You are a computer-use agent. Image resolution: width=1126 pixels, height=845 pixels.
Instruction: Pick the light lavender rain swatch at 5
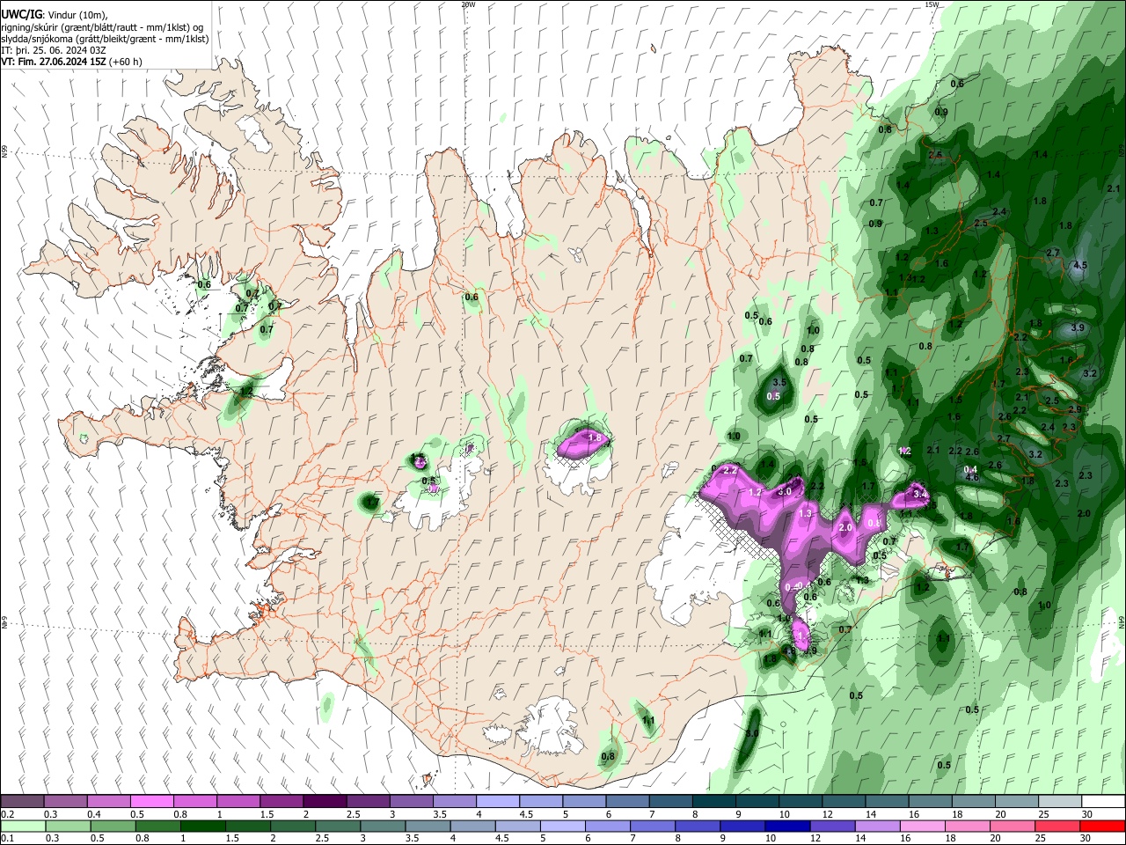[563, 826]
